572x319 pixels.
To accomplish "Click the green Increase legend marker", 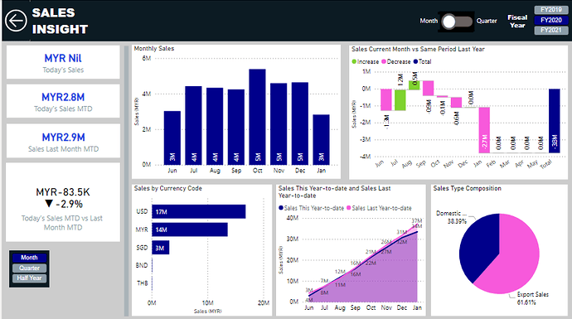I will click(x=354, y=61).
